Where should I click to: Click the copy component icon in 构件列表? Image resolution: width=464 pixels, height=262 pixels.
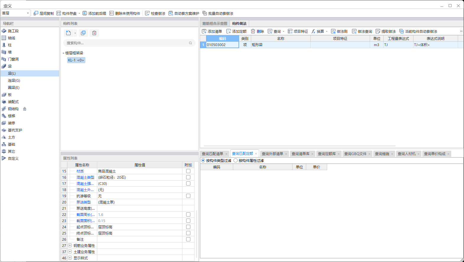click(83, 33)
